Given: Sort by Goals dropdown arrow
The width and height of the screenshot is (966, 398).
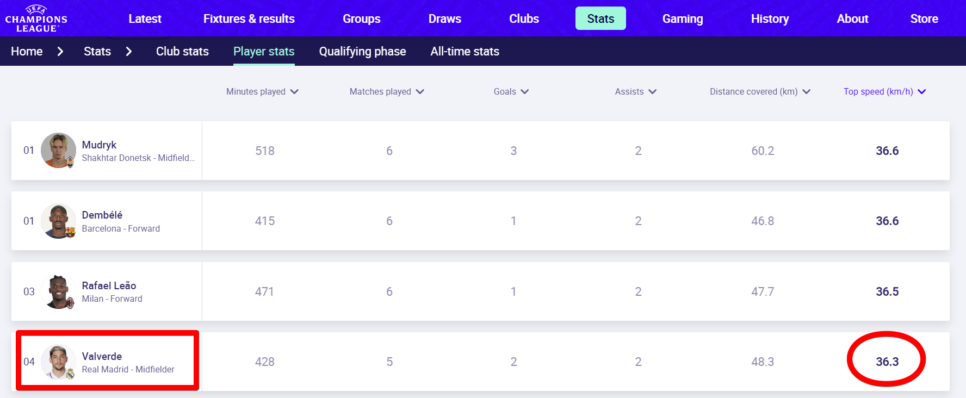Looking at the screenshot, I should (525, 91).
